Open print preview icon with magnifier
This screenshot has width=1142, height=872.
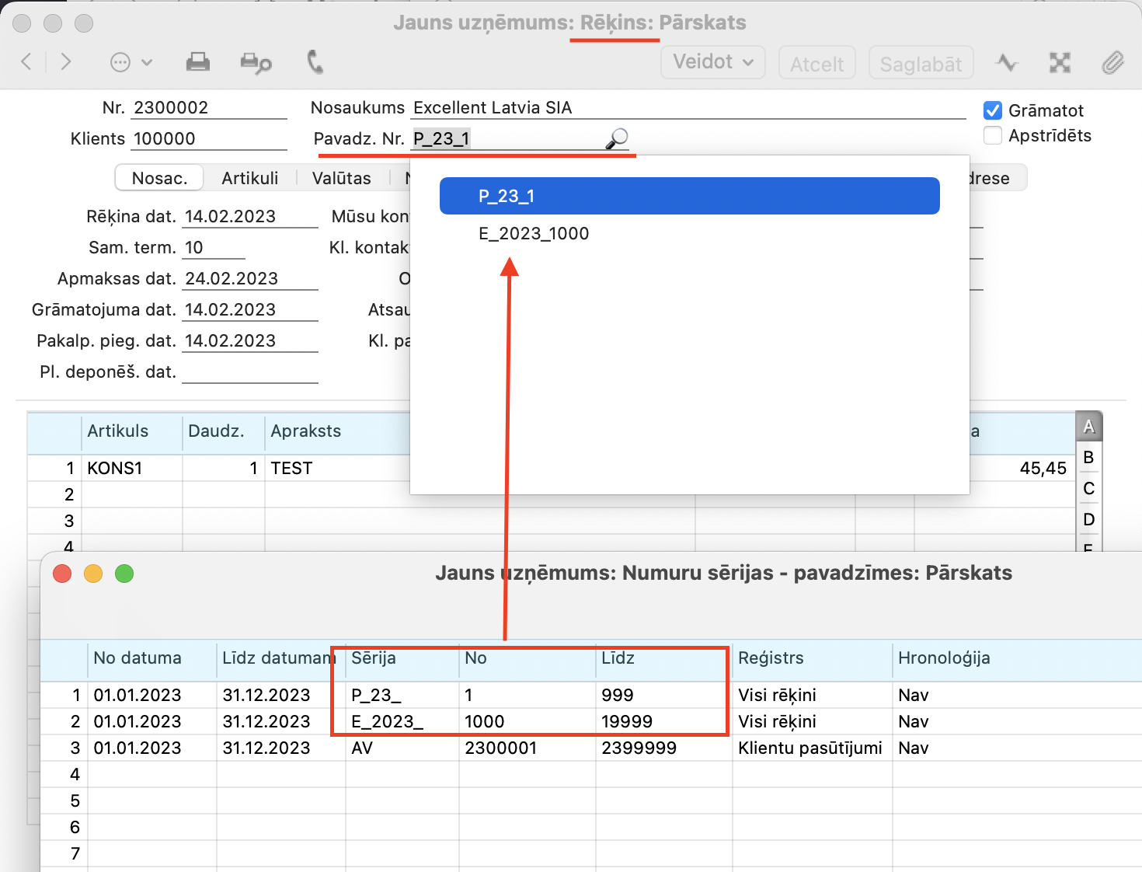pos(256,63)
